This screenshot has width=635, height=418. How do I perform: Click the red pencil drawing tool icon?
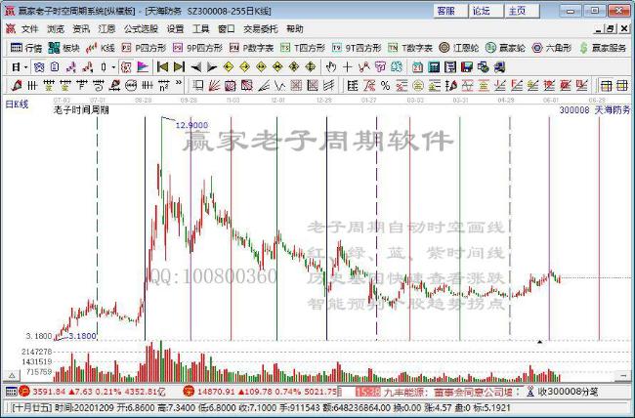click(x=17, y=86)
